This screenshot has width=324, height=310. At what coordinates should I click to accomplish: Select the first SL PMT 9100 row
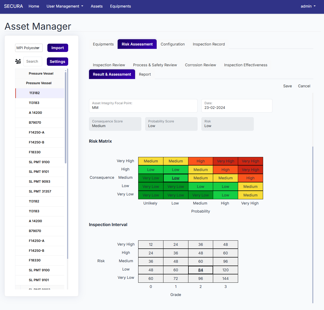(x=40, y=162)
